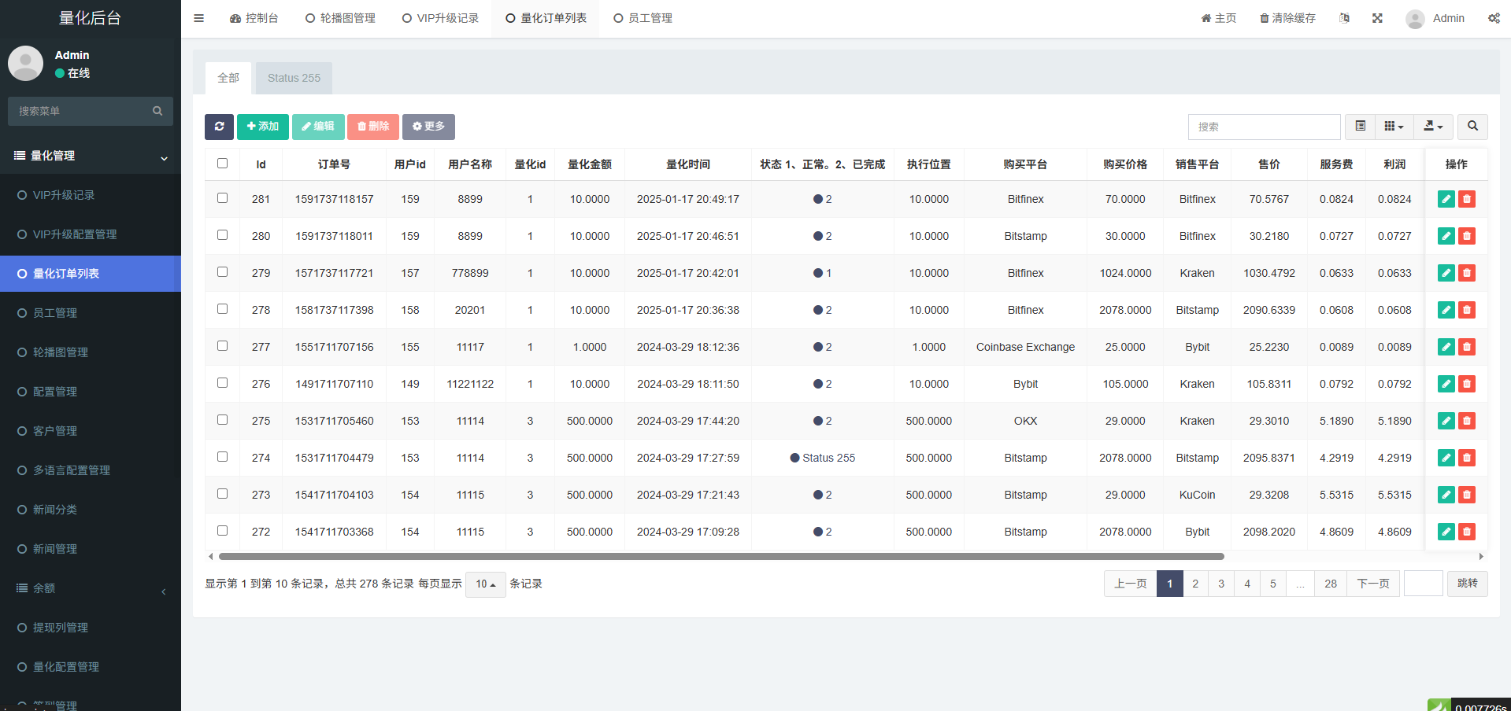Check the checkbox for row Id 274
This screenshot has height=711, width=1511.
223,457
